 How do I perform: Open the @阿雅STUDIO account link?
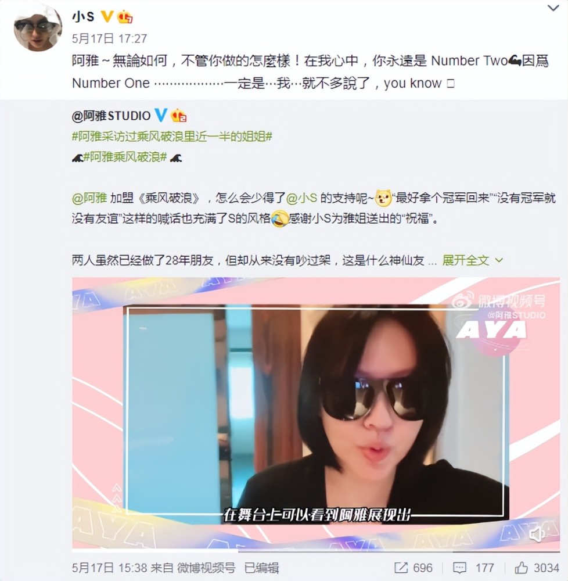click(x=111, y=116)
